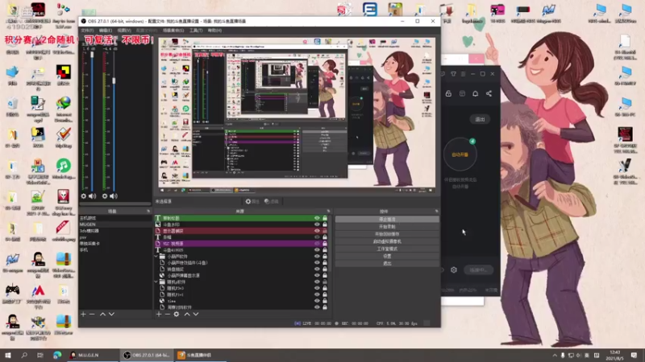Select 手机 scene in scenes list

(x=115, y=250)
